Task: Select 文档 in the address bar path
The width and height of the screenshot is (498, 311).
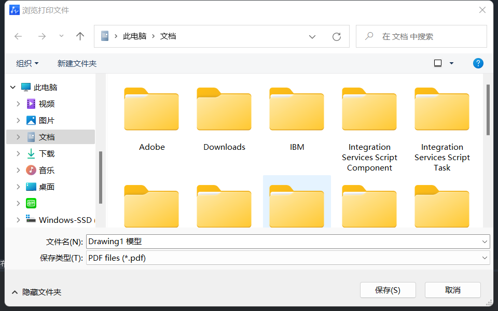Action: click(168, 36)
